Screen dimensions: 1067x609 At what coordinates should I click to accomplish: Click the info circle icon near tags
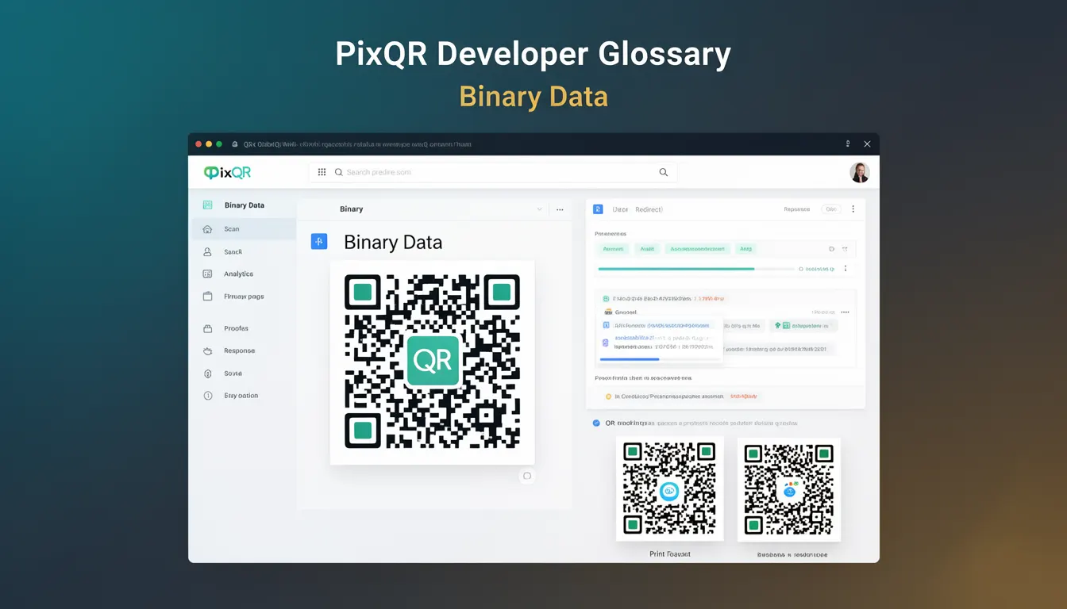pos(831,249)
